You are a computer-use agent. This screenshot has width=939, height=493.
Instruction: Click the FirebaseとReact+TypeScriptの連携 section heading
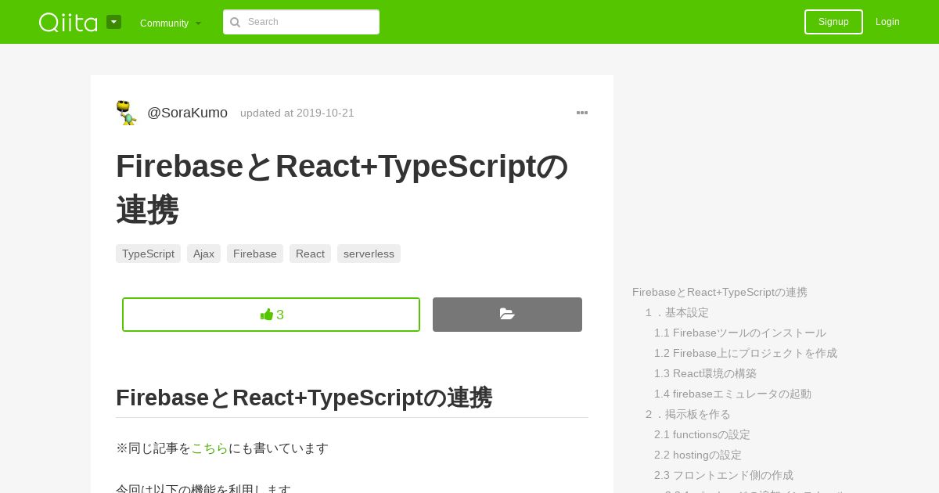click(x=304, y=398)
